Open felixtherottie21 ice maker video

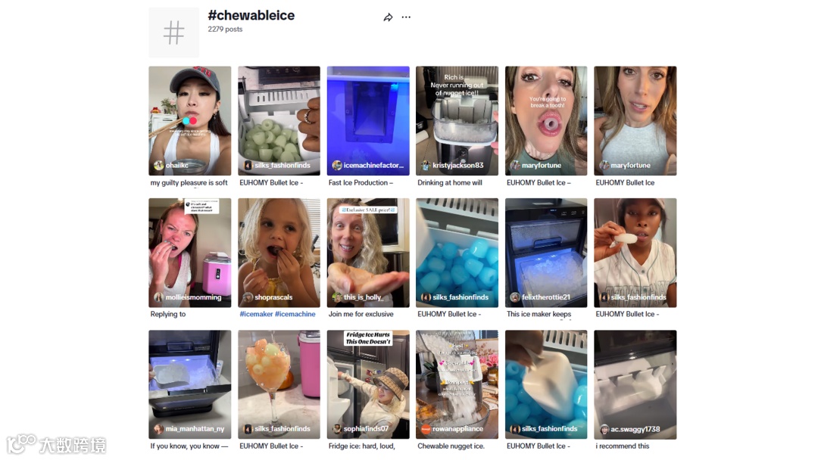pos(545,253)
